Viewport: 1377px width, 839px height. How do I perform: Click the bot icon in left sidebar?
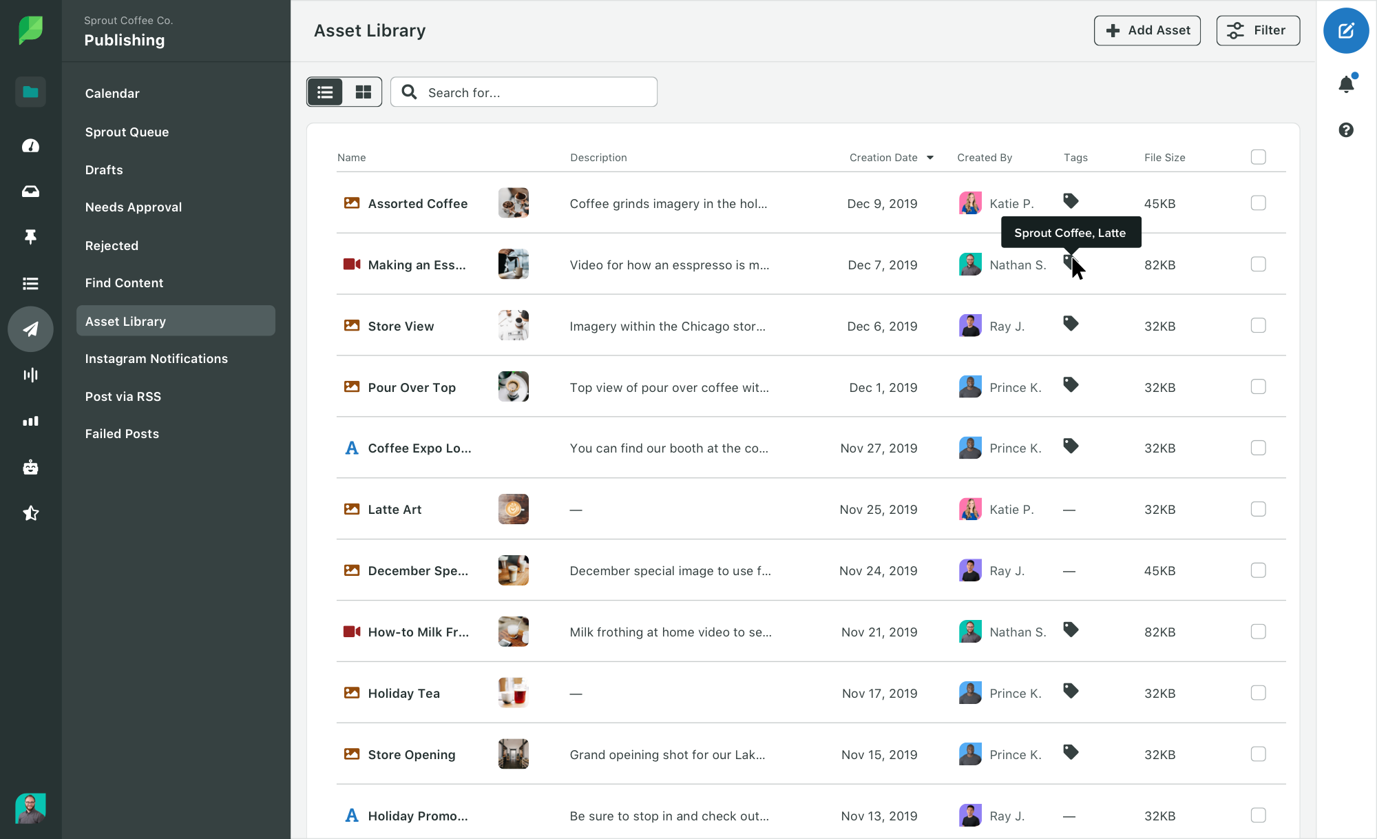30,467
